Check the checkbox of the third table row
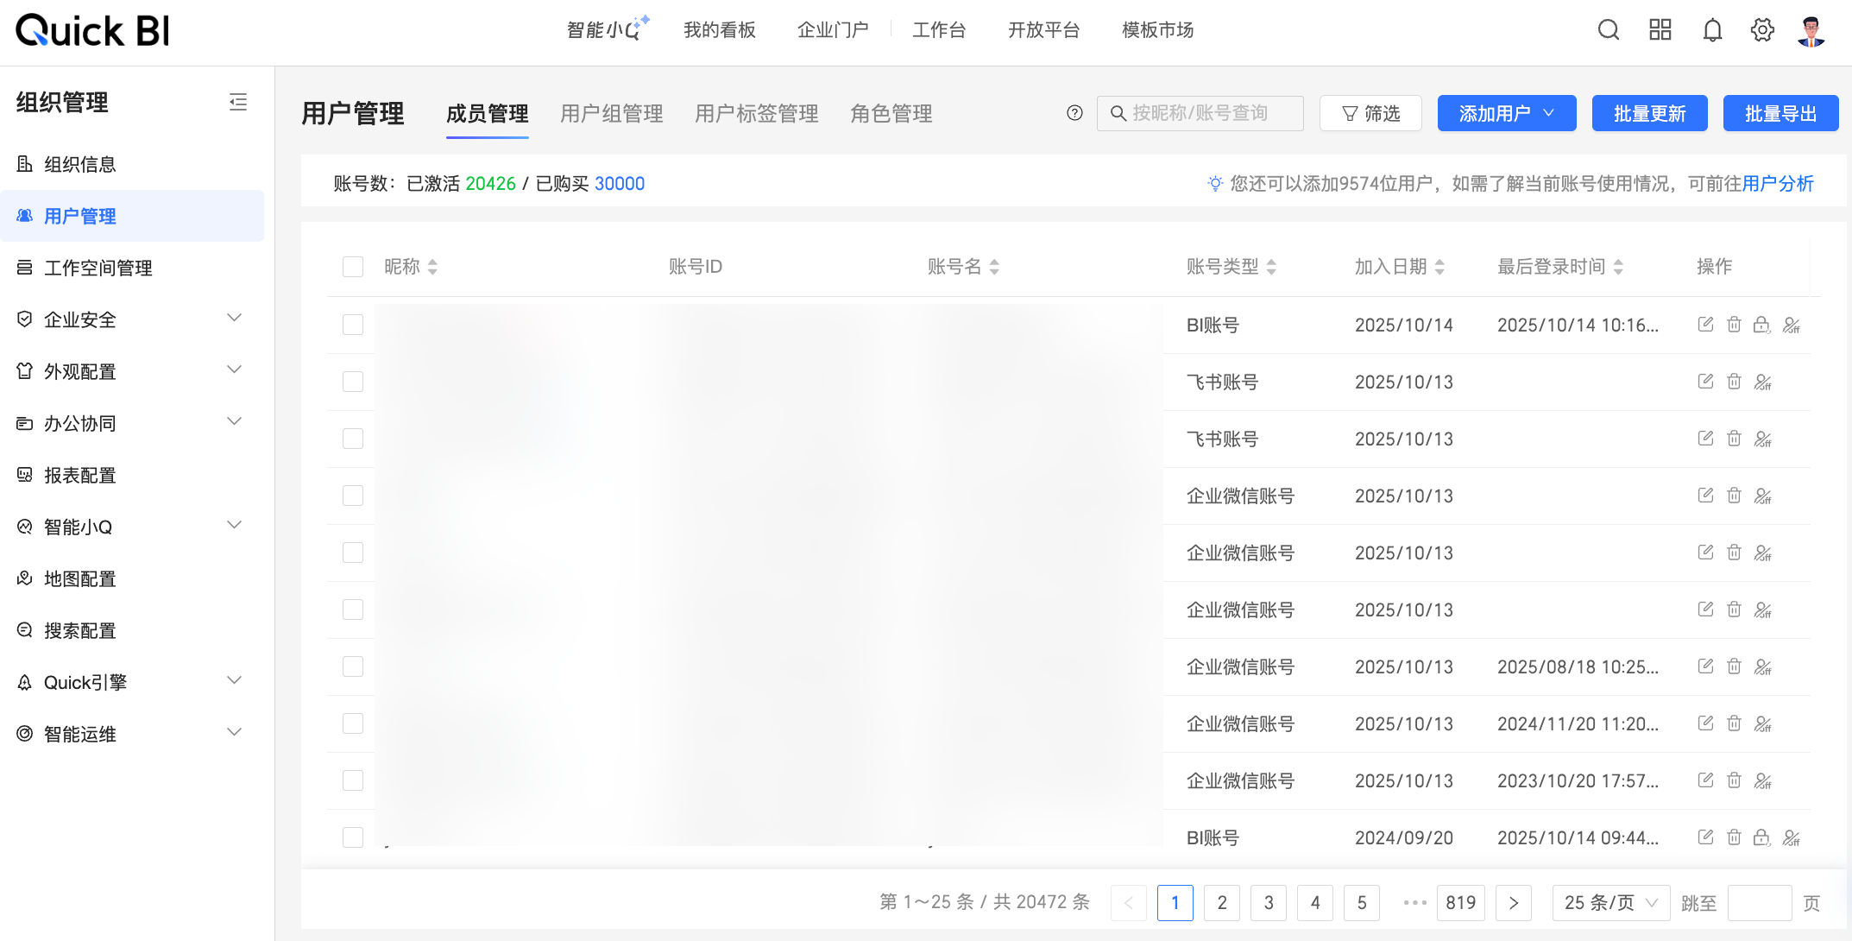Viewport: 1852px width, 941px height. click(x=353, y=439)
